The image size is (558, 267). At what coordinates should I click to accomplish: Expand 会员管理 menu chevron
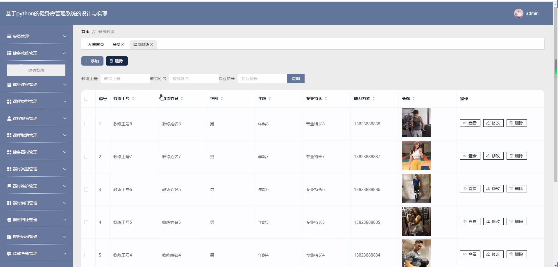tap(65, 36)
